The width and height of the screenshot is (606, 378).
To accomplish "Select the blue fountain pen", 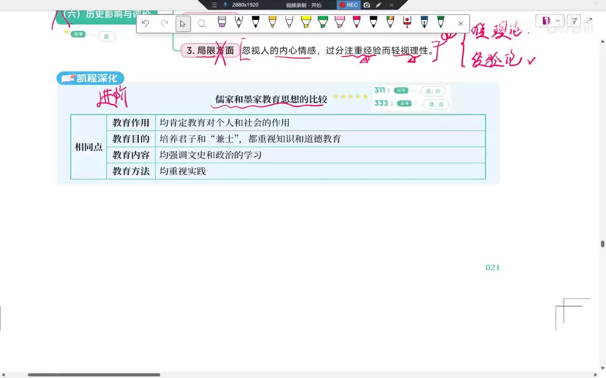I will 424,22.
